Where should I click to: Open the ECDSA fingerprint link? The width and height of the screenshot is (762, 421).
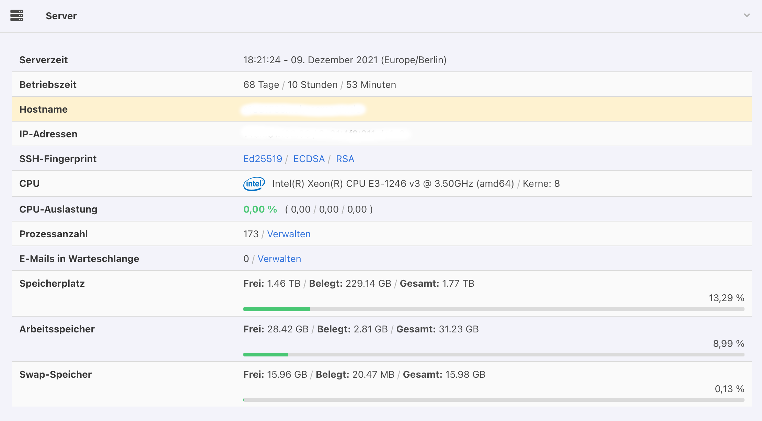[309, 159]
